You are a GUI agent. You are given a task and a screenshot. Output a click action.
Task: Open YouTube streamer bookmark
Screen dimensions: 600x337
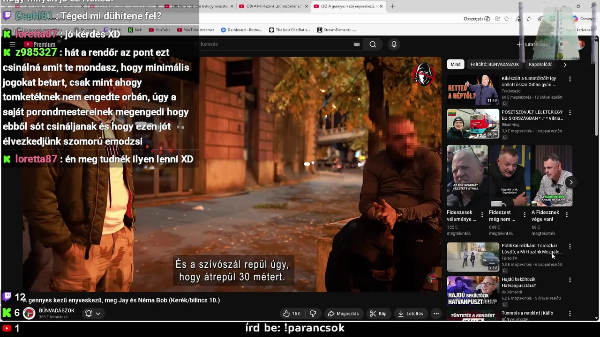(195, 30)
